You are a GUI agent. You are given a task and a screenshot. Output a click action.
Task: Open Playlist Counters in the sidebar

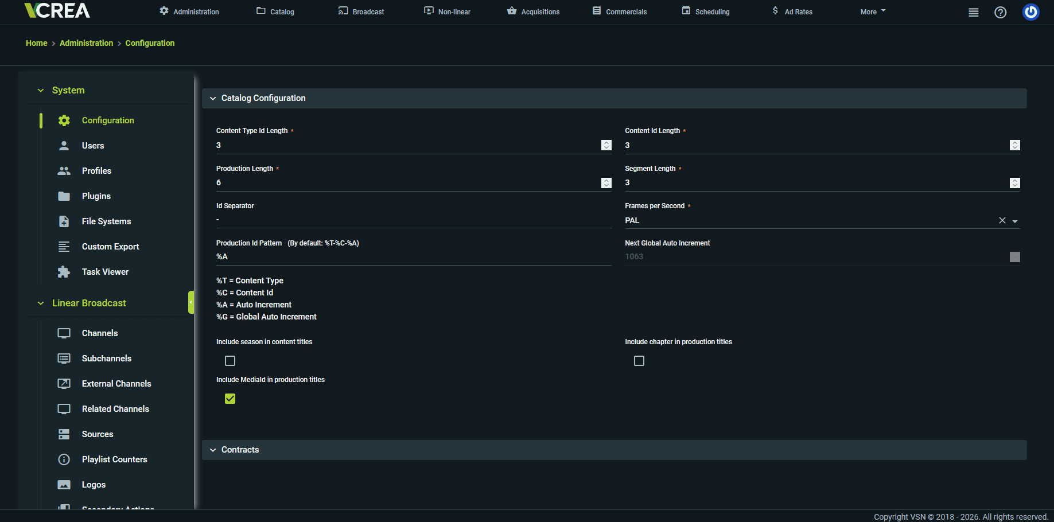[x=115, y=459]
